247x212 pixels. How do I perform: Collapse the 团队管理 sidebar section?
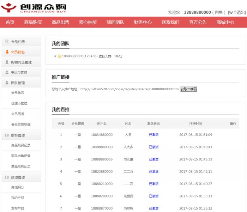pyautogui.click(x=18, y=83)
